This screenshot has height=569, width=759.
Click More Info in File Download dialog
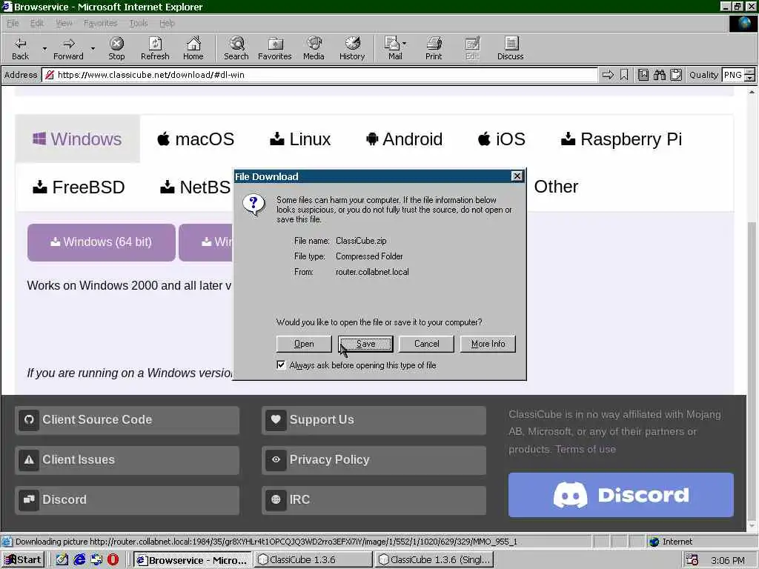[x=488, y=344]
